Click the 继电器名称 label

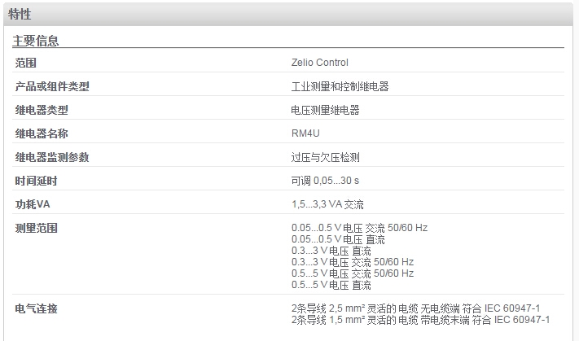point(42,133)
